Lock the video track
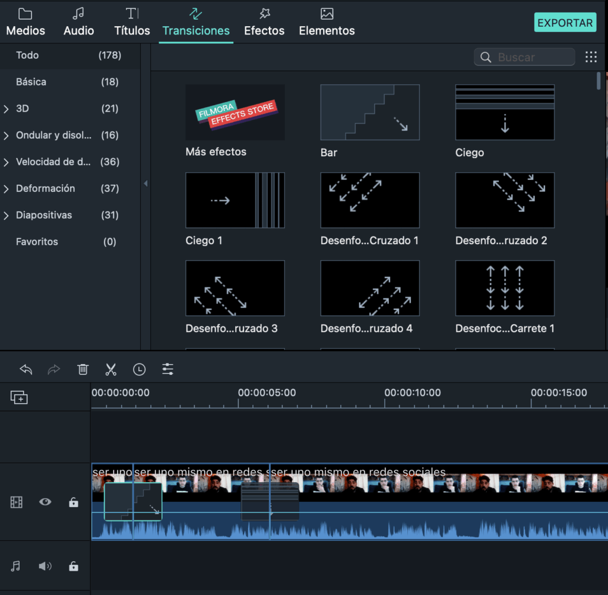The height and width of the screenshot is (595, 608). pos(73,502)
